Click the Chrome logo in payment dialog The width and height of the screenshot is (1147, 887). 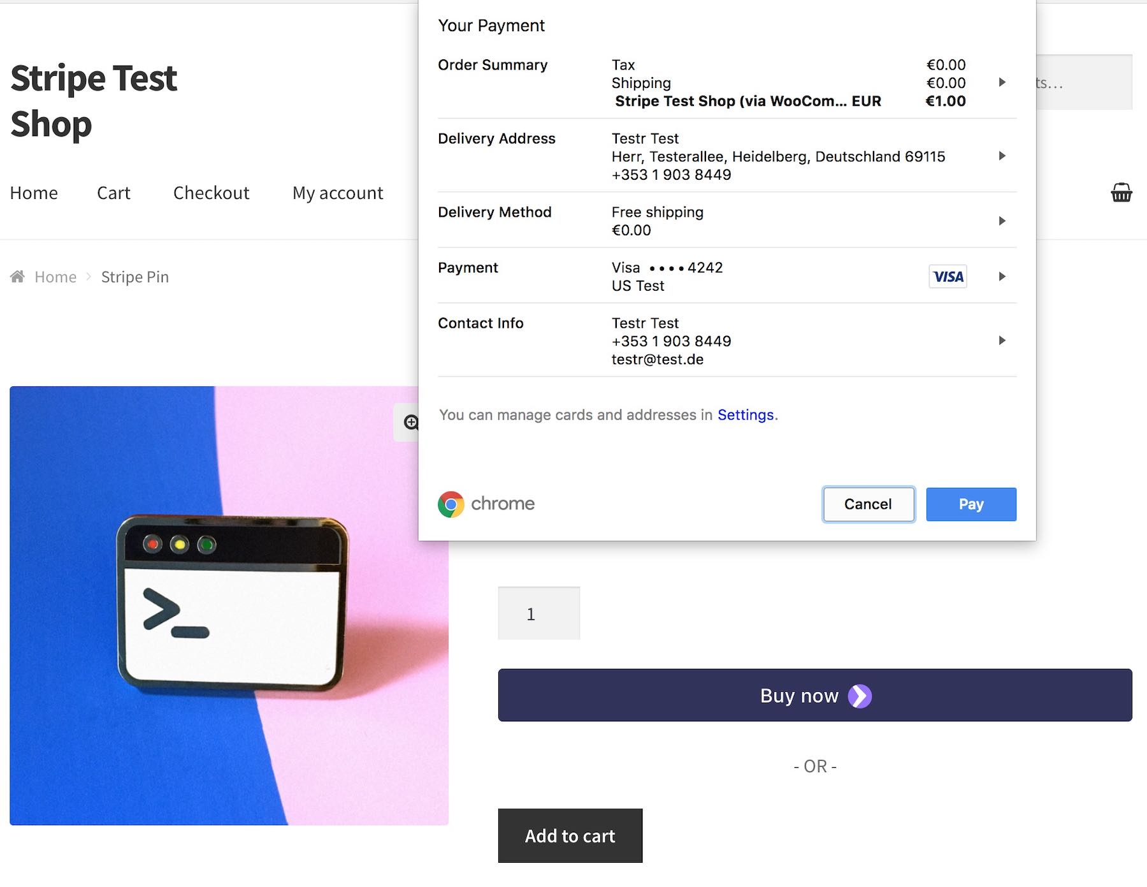[x=451, y=504]
